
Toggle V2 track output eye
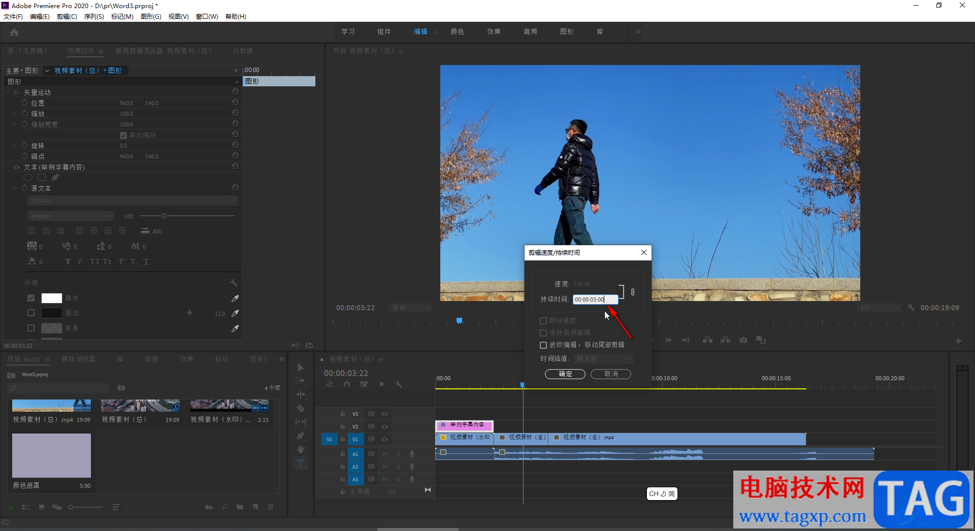click(384, 427)
